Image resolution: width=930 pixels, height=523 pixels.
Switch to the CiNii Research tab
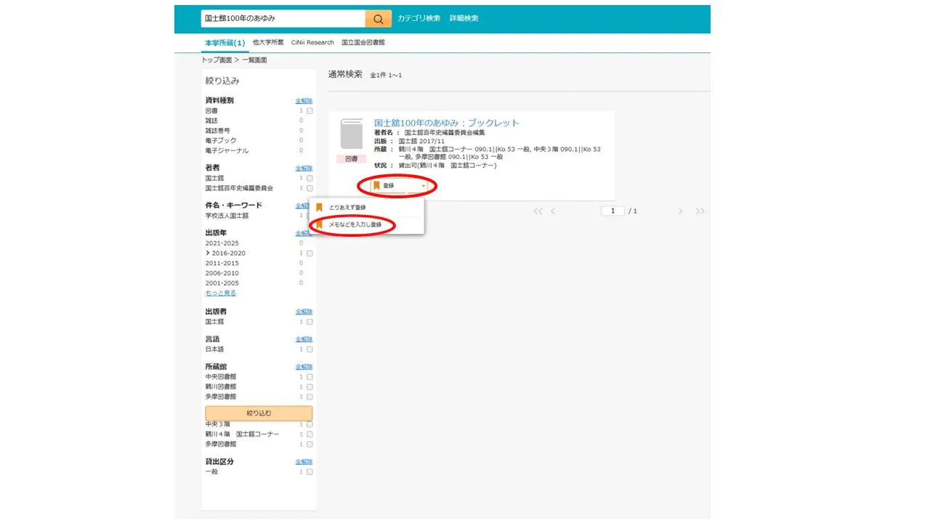coord(312,43)
